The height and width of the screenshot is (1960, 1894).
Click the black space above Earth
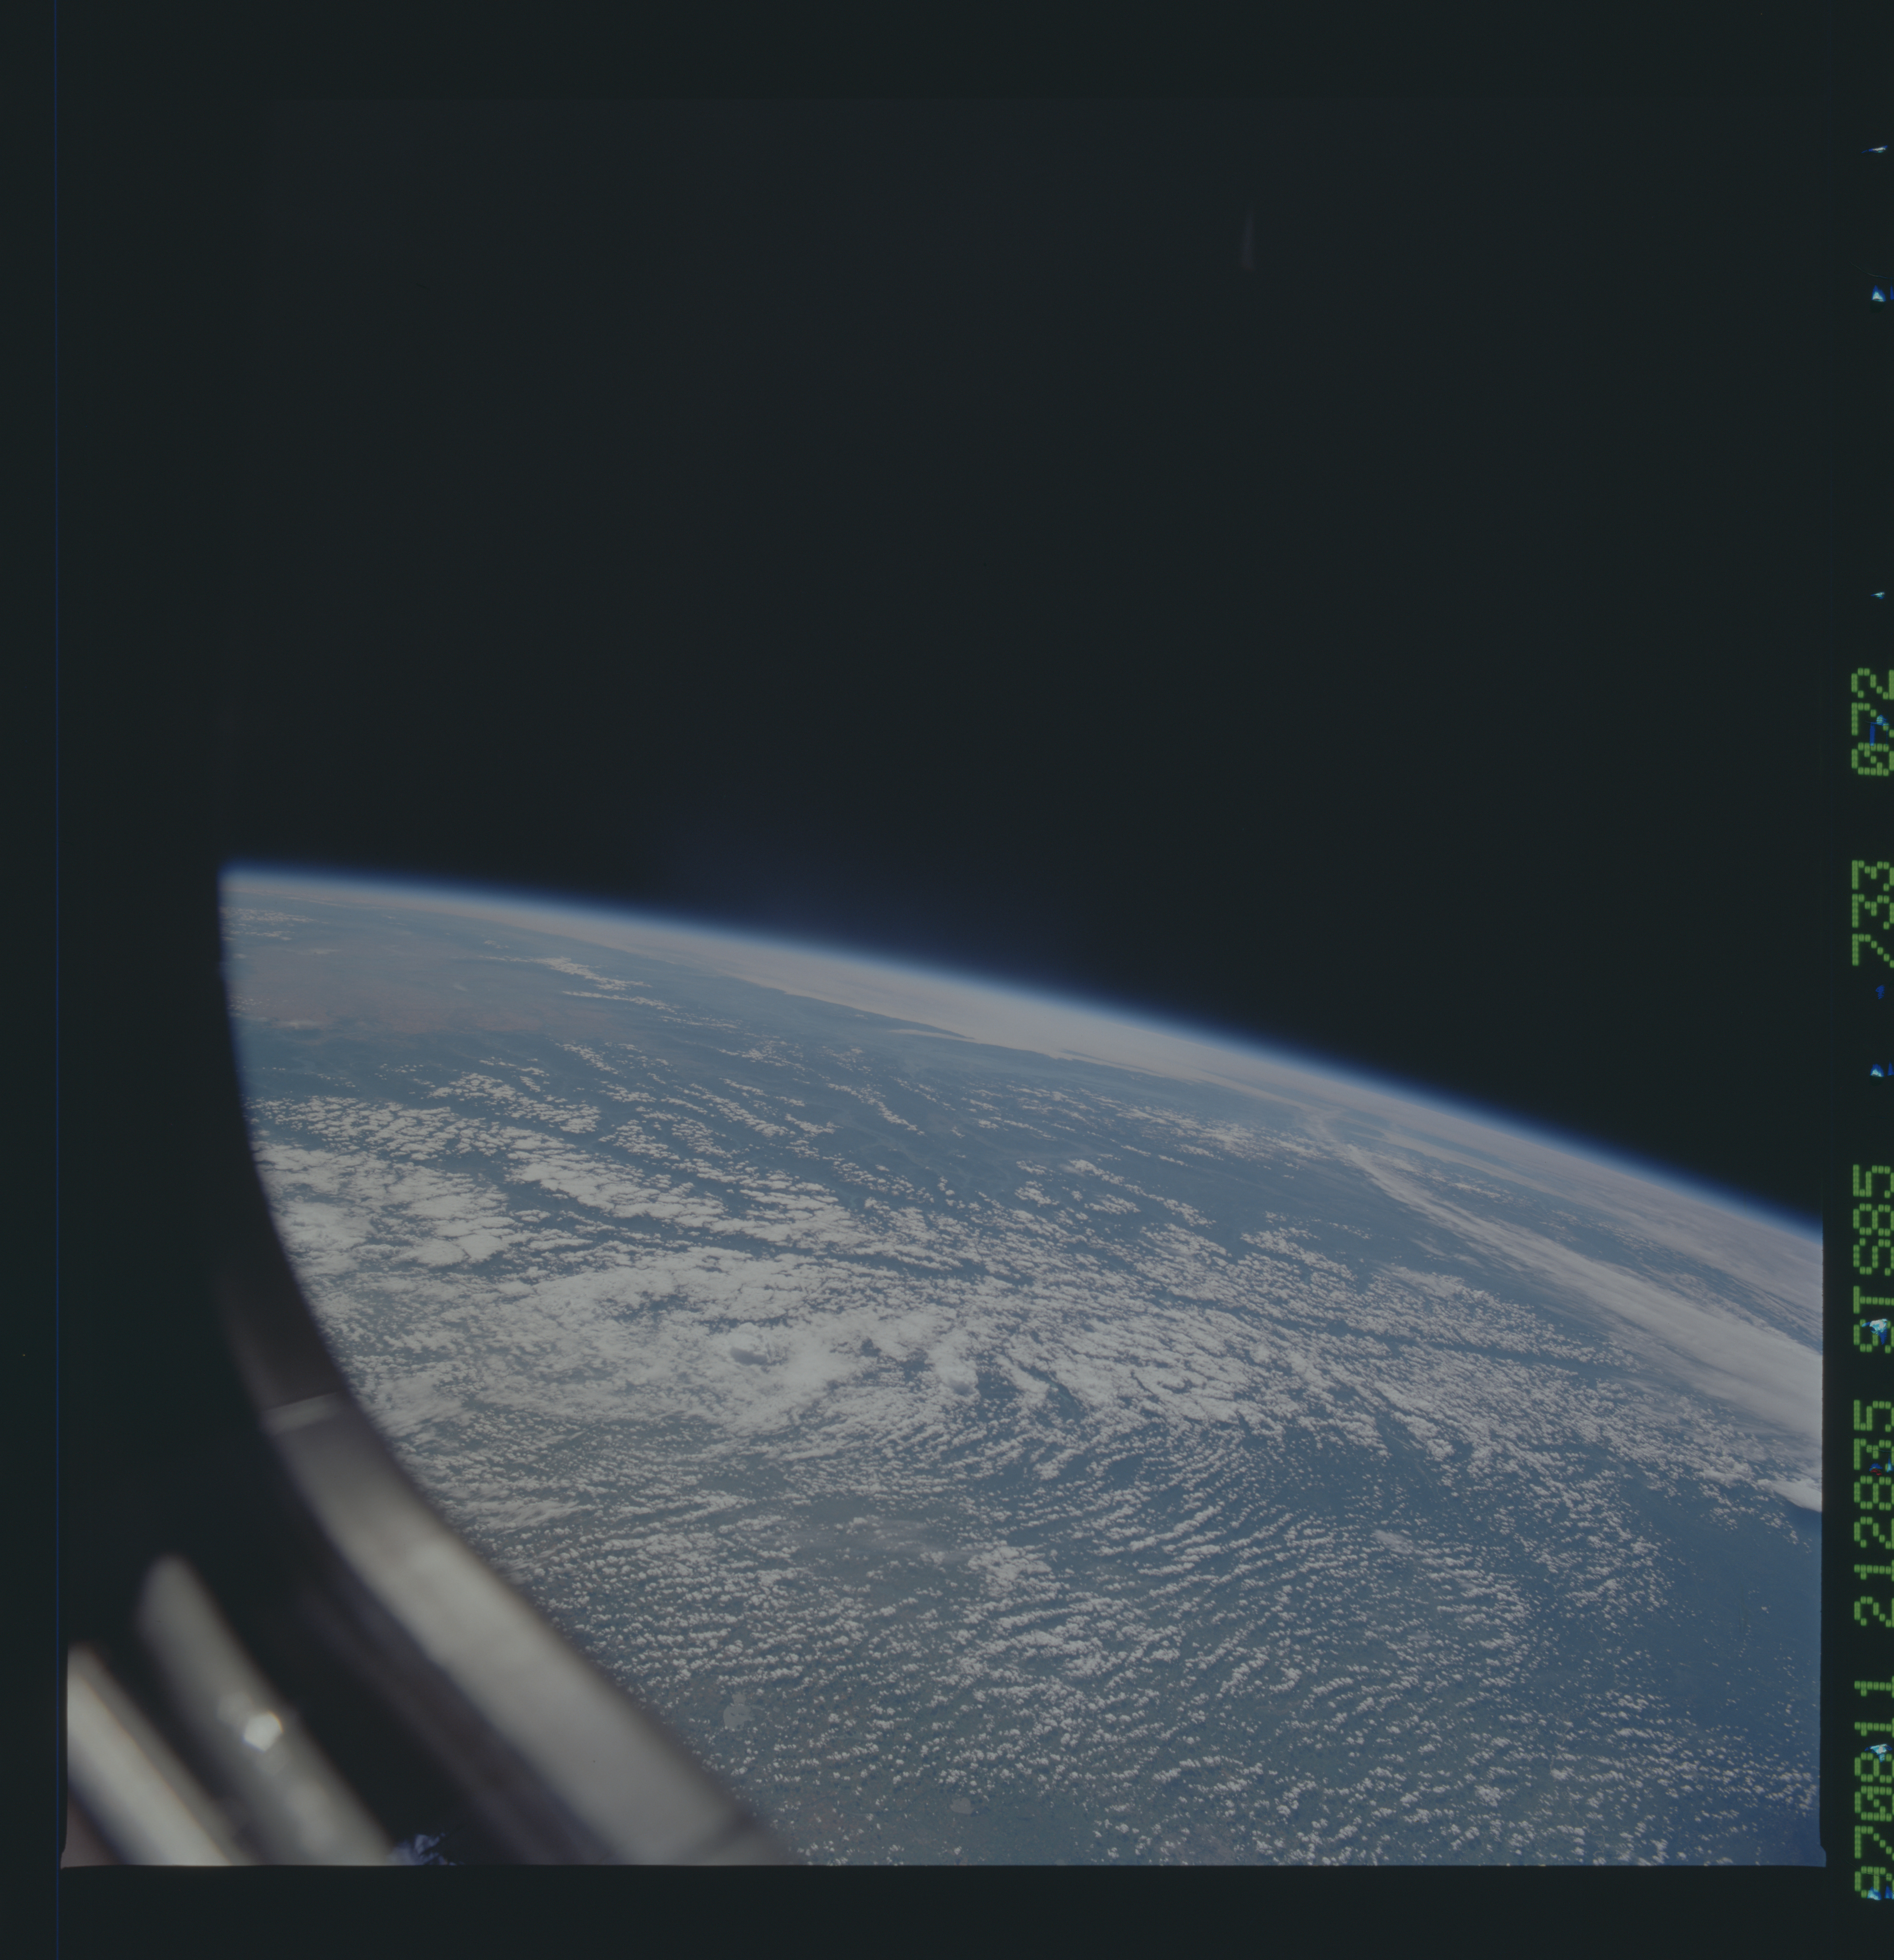coord(900,450)
